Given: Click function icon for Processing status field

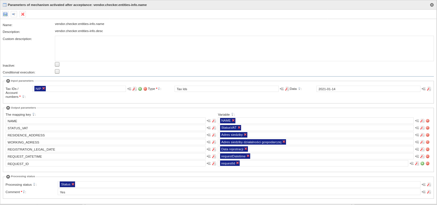Looking at the screenshot, I should click(429, 184).
